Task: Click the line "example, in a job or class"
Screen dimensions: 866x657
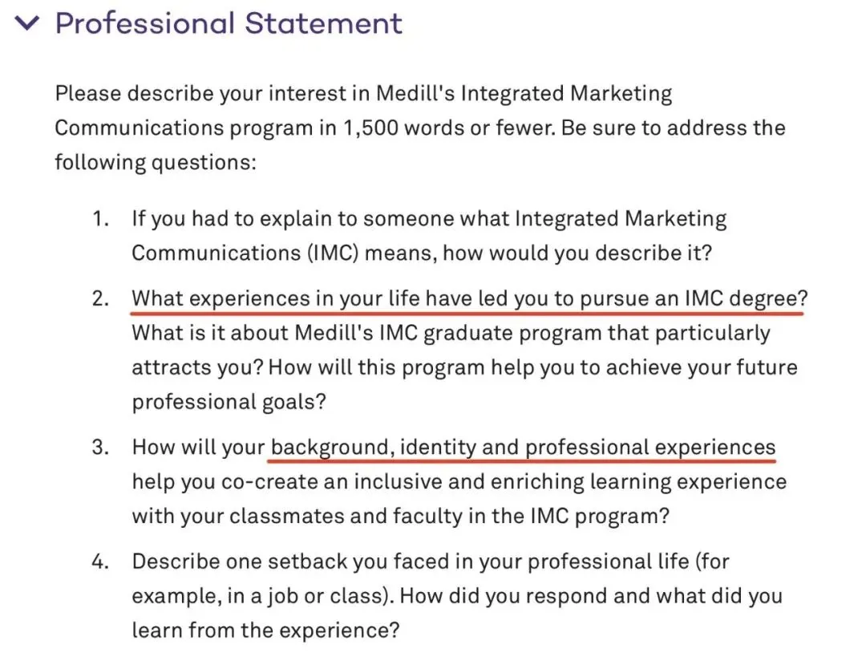Action: (x=457, y=596)
